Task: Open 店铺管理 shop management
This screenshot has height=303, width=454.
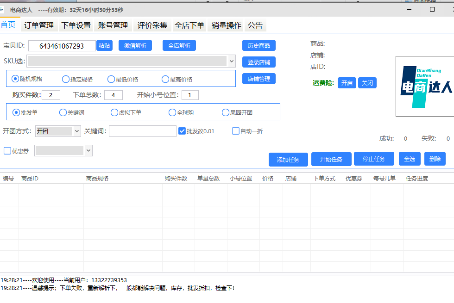Action: (x=259, y=78)
